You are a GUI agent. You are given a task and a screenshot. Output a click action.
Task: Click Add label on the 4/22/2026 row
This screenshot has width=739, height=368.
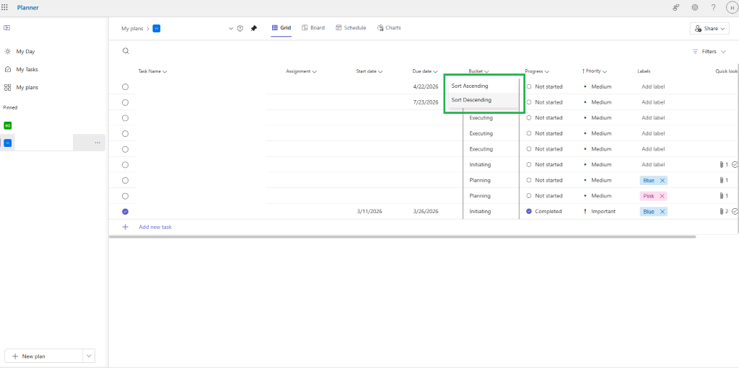tap(652, 87)
